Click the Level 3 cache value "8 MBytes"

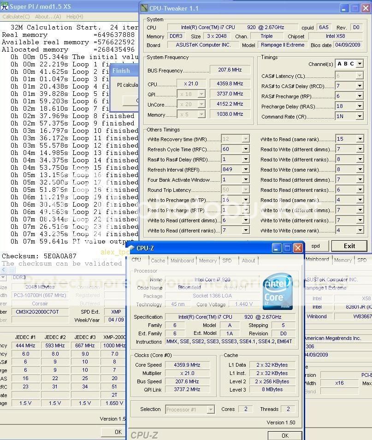click(x=272, y=389)
